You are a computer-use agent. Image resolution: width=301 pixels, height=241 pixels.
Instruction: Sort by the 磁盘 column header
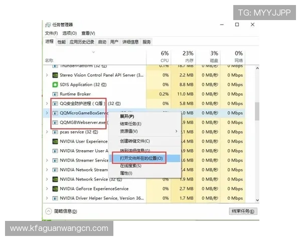[208, 57]
